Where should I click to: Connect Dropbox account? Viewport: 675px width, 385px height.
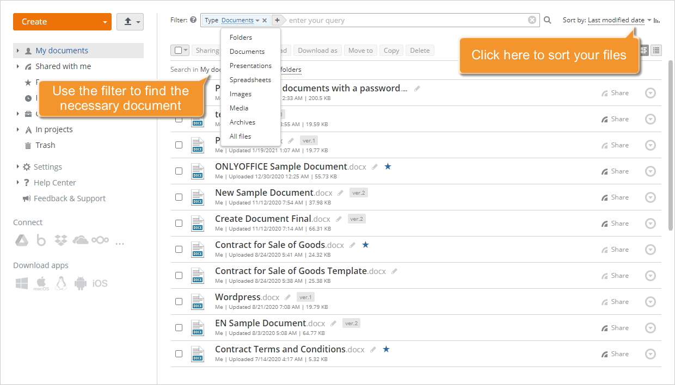point(60,240)
